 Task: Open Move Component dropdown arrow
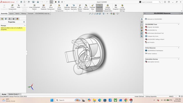pos(51,11)
